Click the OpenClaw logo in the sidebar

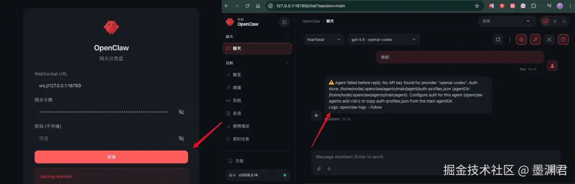tap(230, 22)
